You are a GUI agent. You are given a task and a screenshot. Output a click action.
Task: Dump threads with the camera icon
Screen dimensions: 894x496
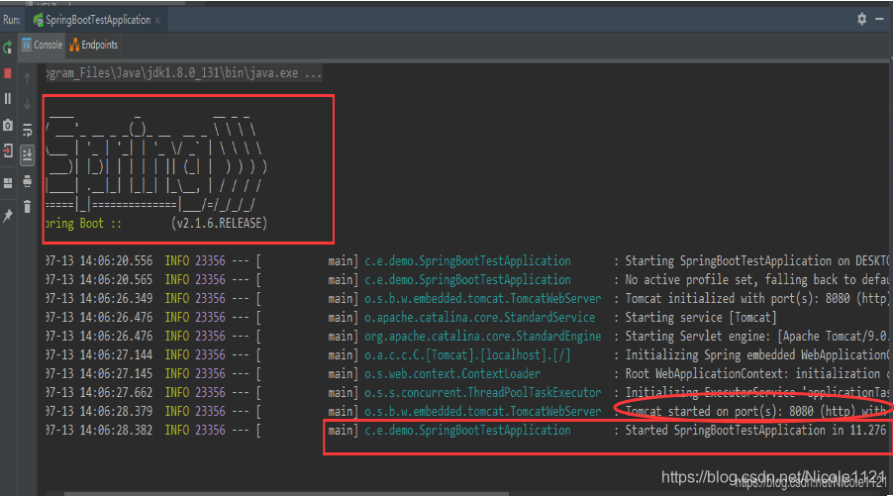[7, 125]
